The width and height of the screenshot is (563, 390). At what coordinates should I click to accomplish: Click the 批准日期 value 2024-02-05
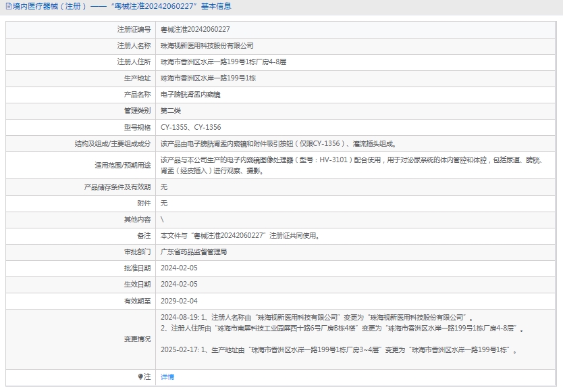[x=179, y=268]
